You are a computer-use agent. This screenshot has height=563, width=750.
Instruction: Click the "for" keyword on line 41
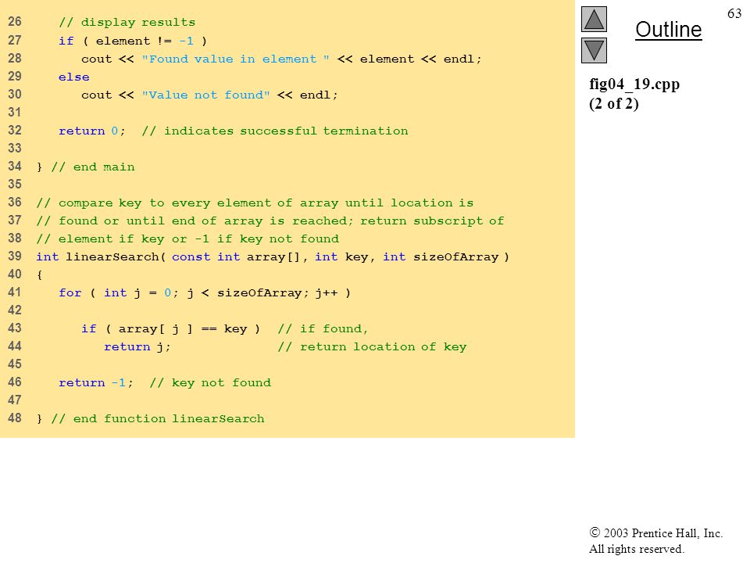[x=70, y=292]
